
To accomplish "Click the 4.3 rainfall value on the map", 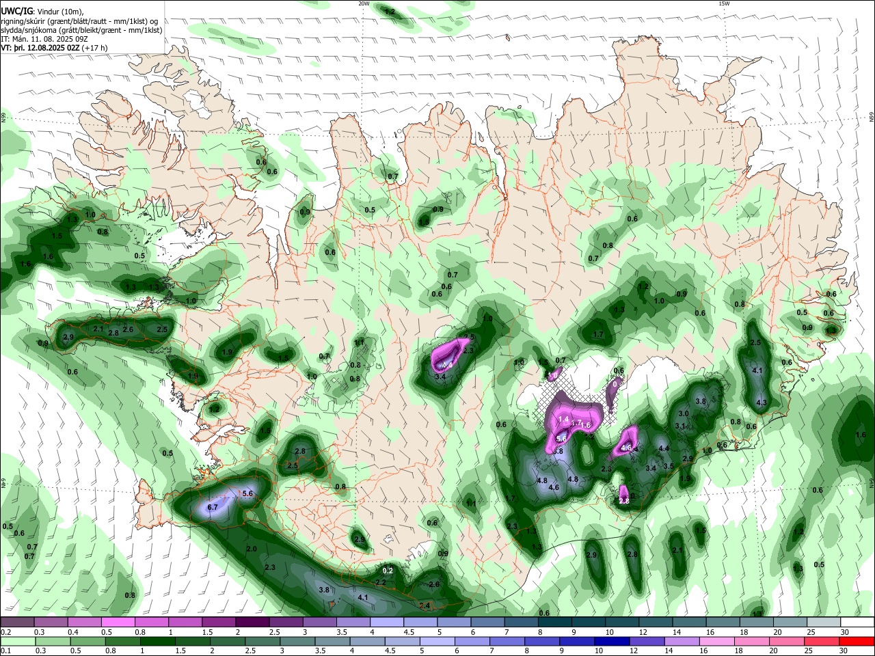I will [x=762, y=402].
